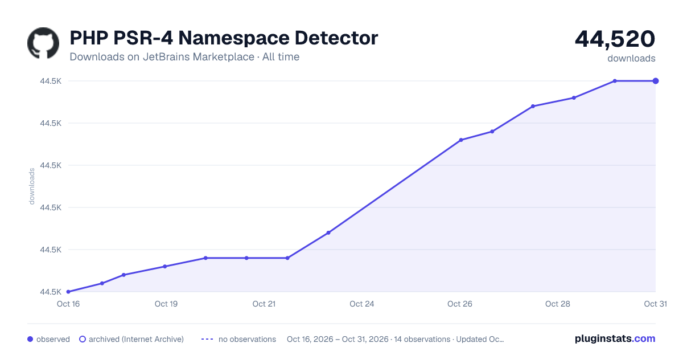Select the data point just before Oct 24
The height and width of the screenshot is (359, 683).
coord(328,232)
